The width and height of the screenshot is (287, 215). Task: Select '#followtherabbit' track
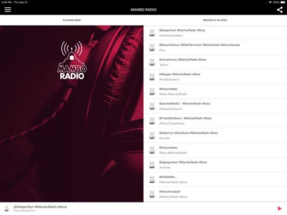pyautogui.click(x=169, y=192)
